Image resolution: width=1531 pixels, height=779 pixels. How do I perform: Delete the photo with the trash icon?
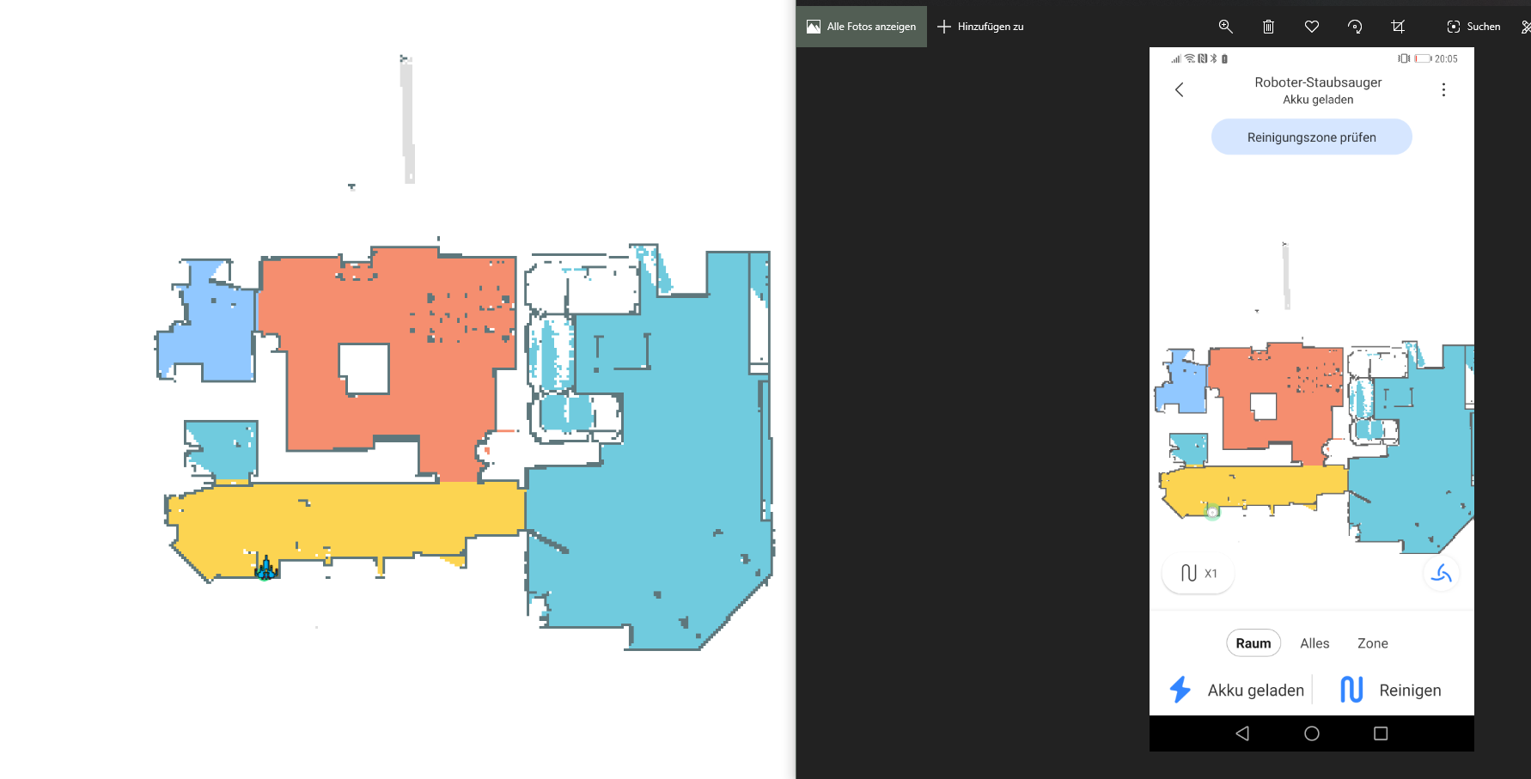(x=1268, y=27)
